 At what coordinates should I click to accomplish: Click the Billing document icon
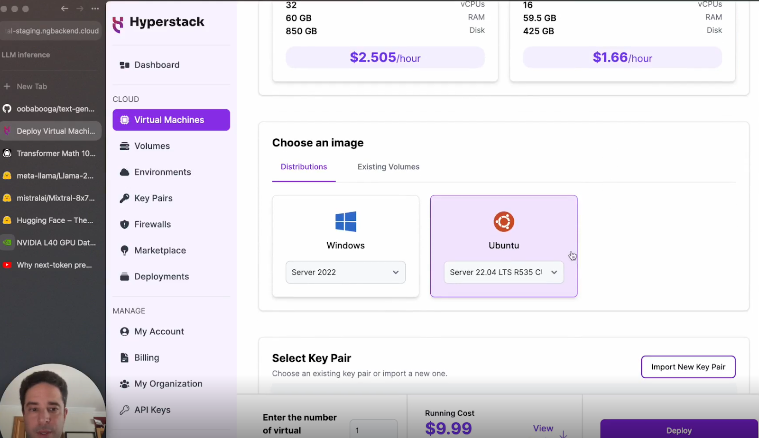coord(124,357)
